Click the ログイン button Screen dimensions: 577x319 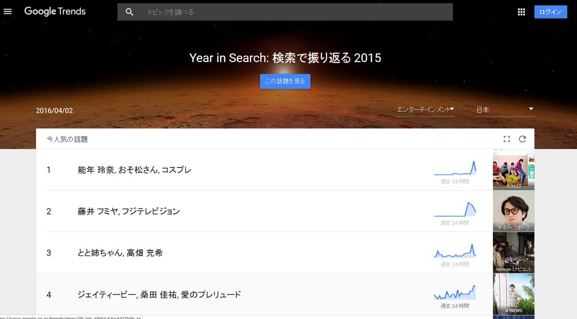coord(551,12)
